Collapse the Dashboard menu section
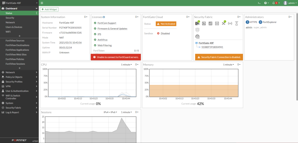Viewport: 298px width, 143px height. click(x=19, y=8)
